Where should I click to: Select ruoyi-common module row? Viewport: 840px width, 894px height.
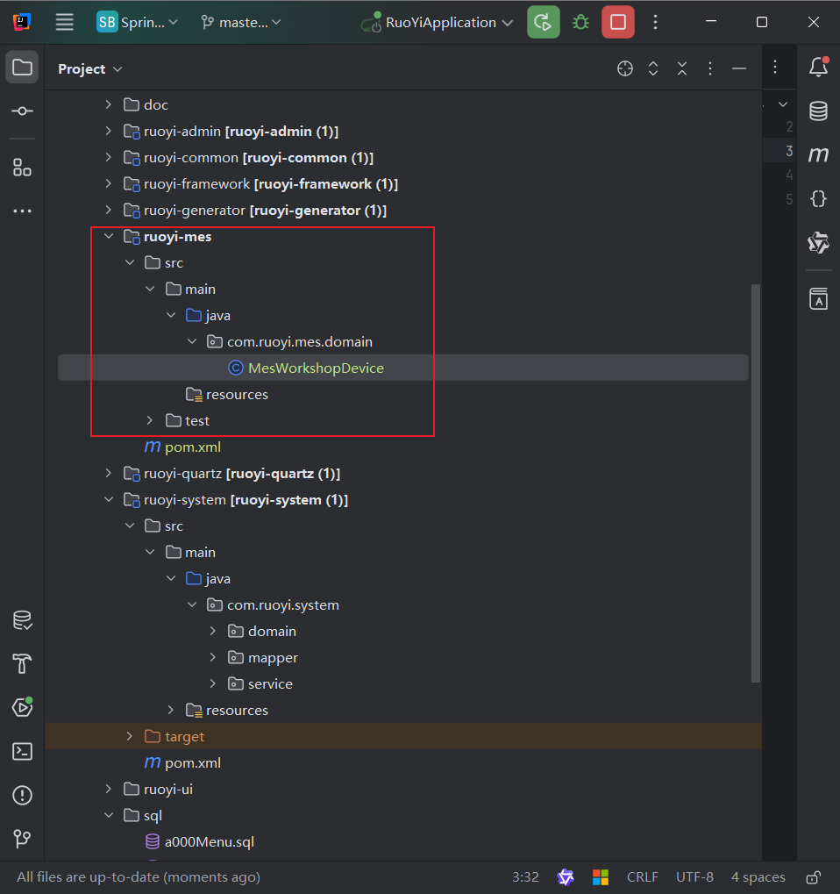click(403, 157)
